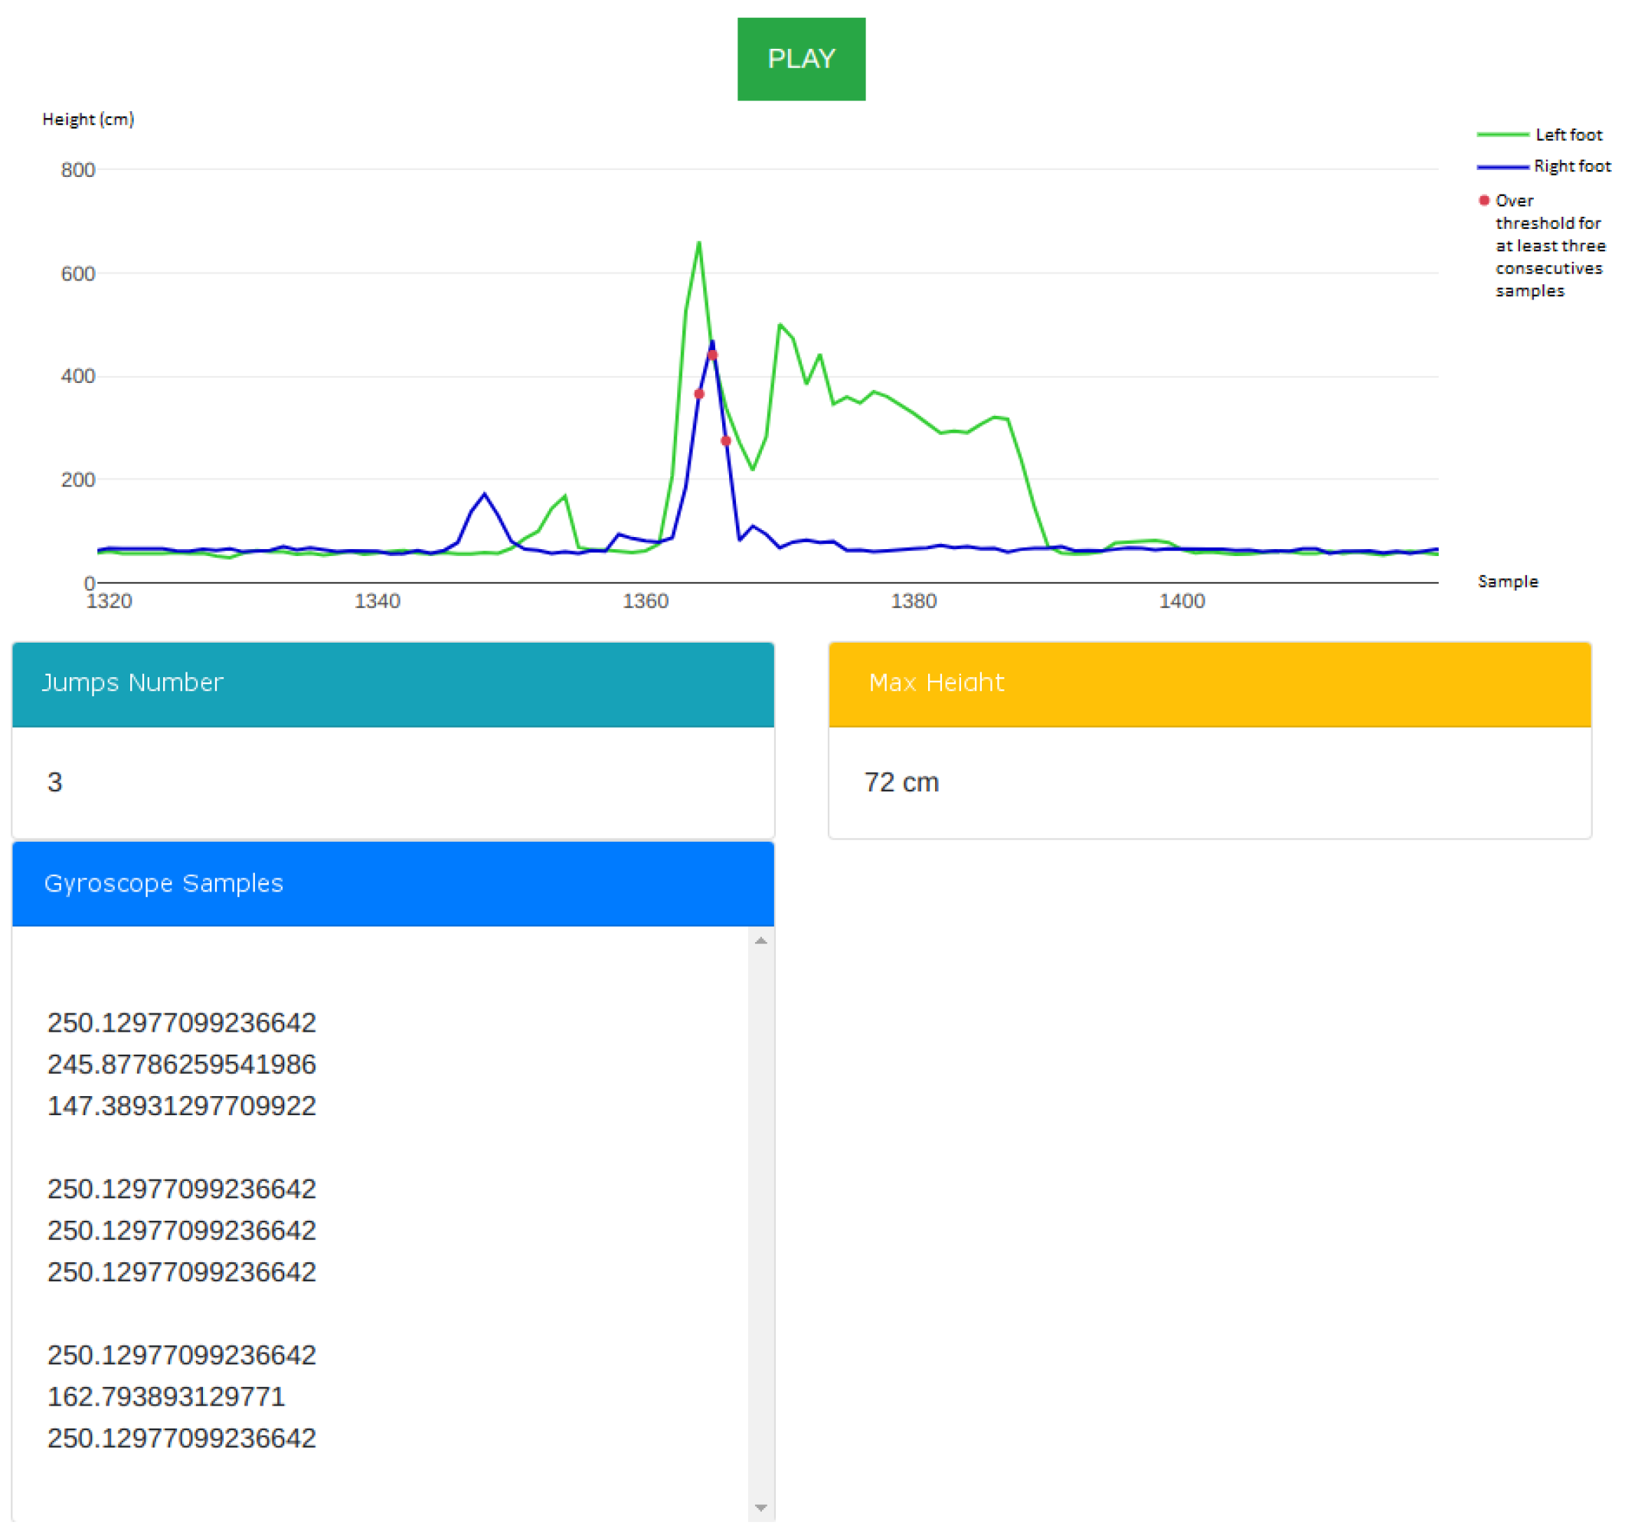
Task: Click the Right foot legend entry
Action: coord(1570,166)
